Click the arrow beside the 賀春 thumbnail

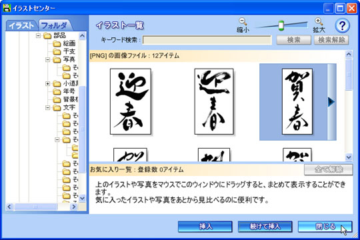(x=331, y=102)
